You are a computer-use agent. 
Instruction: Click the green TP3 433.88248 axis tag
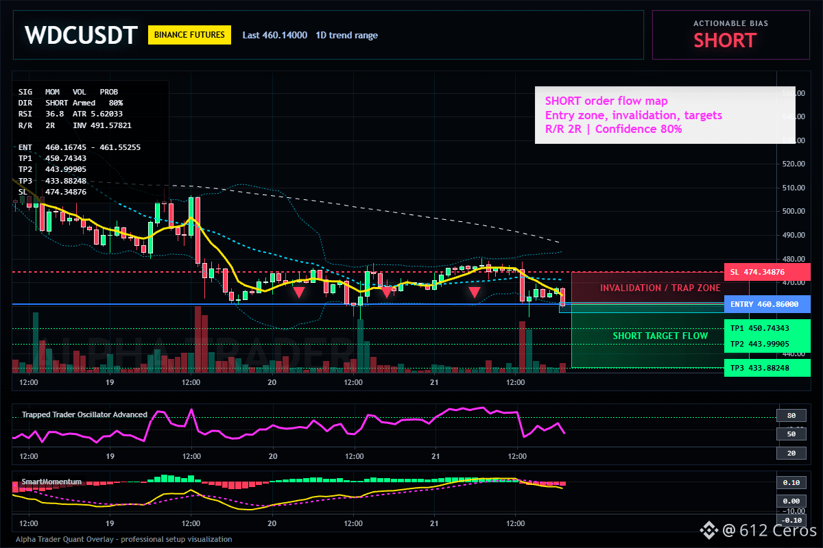click(767, 369)
